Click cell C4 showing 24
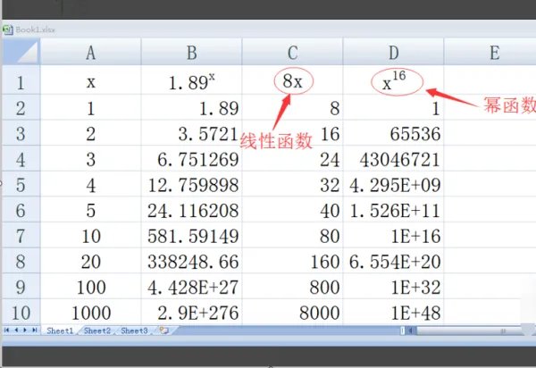536x368 pixels. (x=292, y=159)
